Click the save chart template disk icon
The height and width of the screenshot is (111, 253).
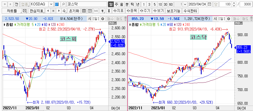click(25, 11)
